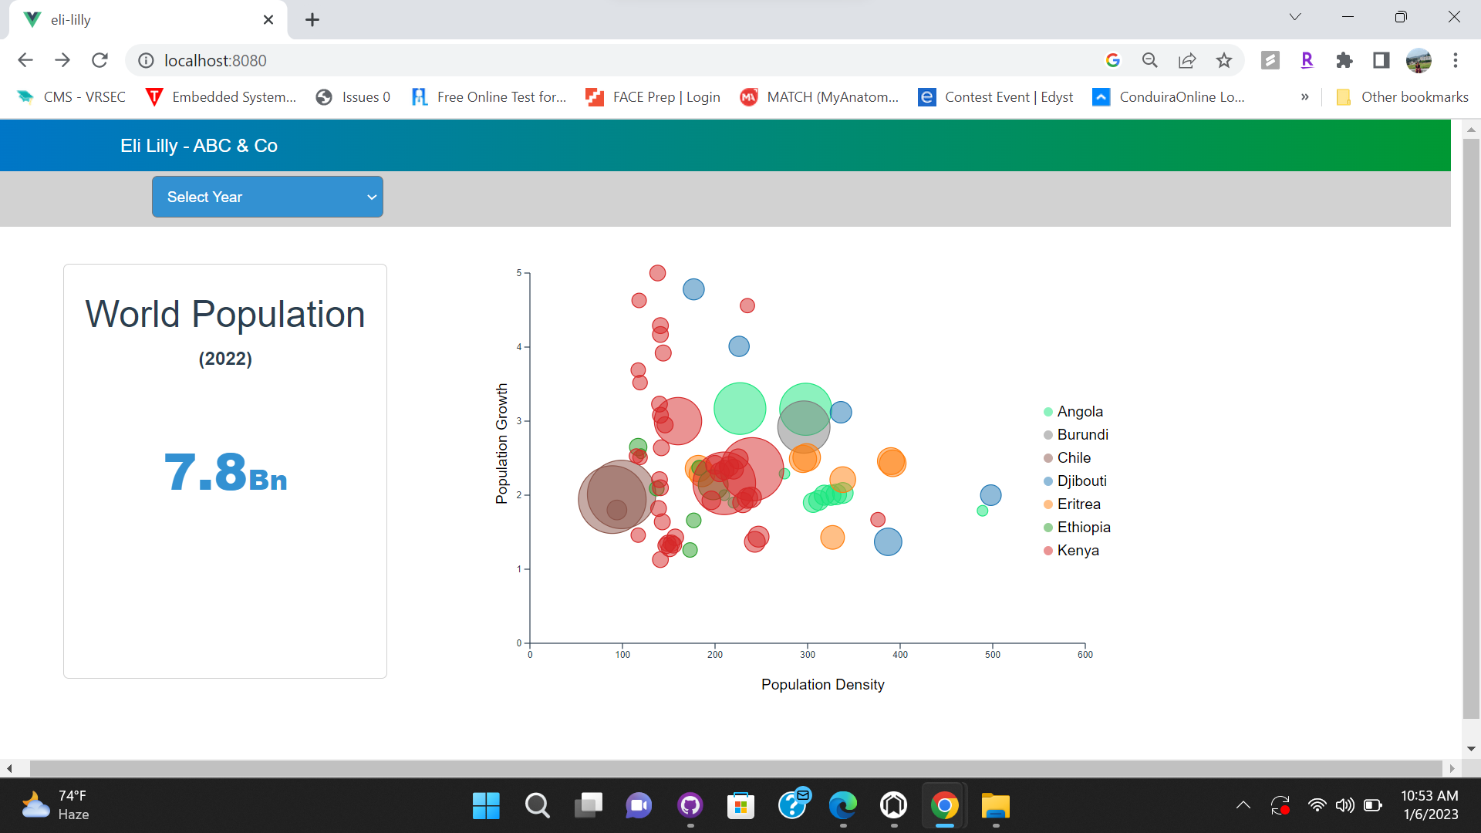Viewport: 1481px width, 833px height.
Task: Toggle Djibouti visibility in the legend
Action: pos(1081,481)
